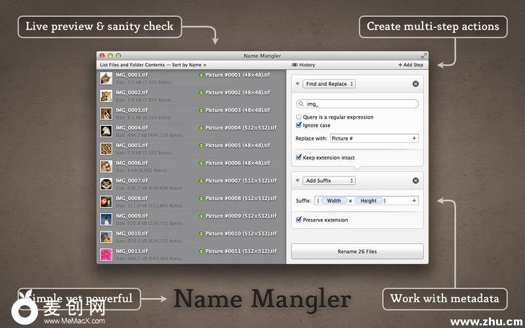The image size is (525, 328).
Task: Enable Query is a regular expression
Action: tap(299, 117)
